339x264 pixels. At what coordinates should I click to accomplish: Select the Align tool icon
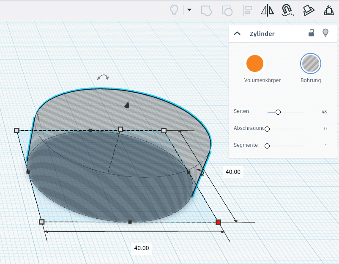[248, 10]
